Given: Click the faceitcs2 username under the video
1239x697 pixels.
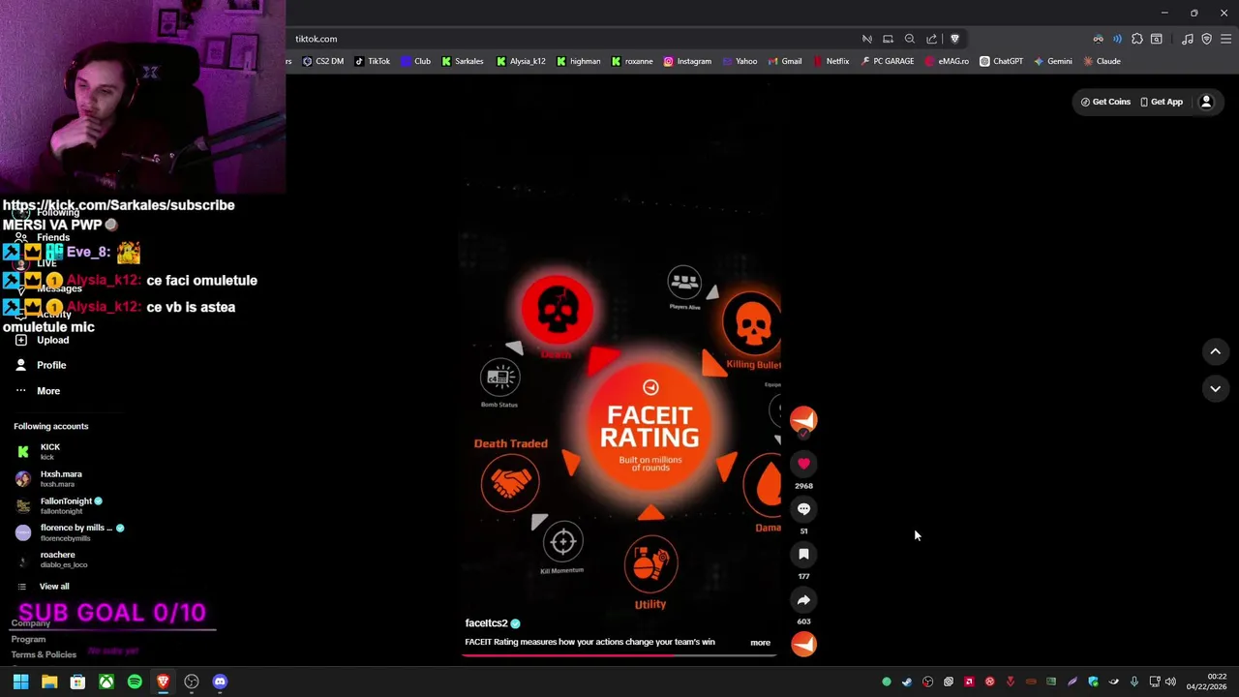Looking at the screenshot, I should click(486, 623).
